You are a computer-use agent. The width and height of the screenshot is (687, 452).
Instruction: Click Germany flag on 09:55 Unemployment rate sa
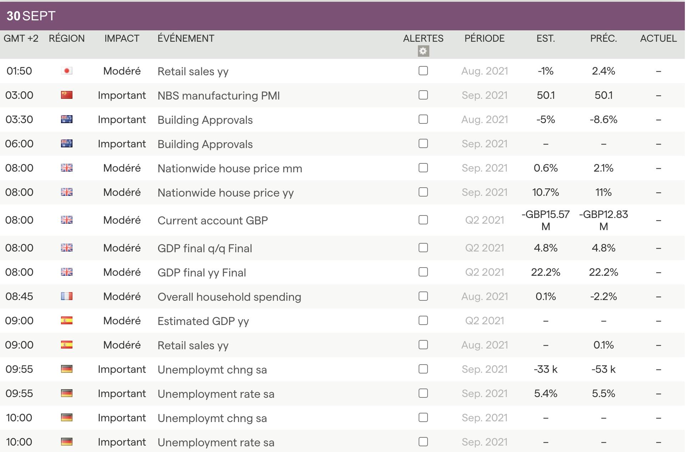pos(67,393)
